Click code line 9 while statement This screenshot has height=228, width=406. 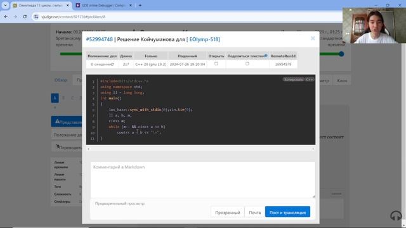tap(137, 127)
